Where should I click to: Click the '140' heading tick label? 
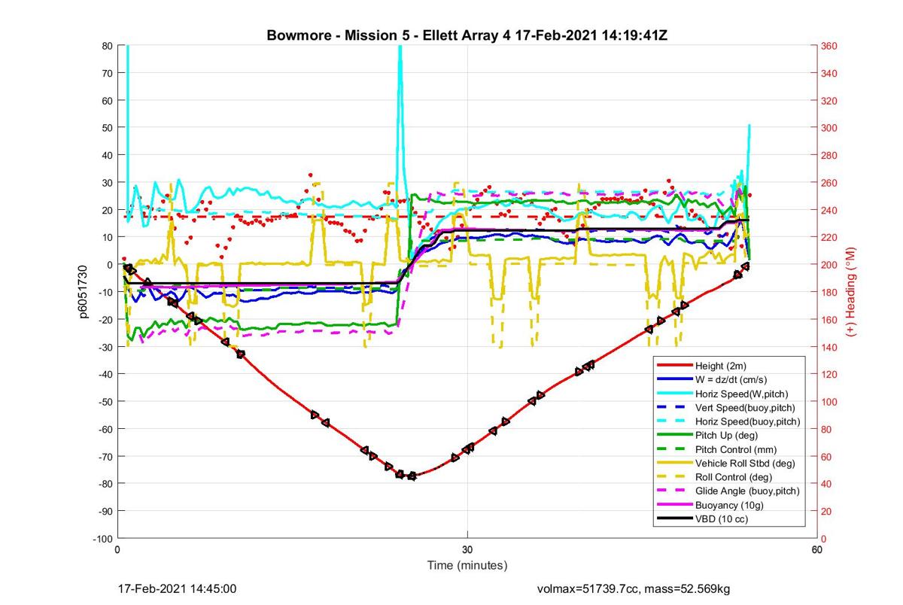tap(830, 347)
